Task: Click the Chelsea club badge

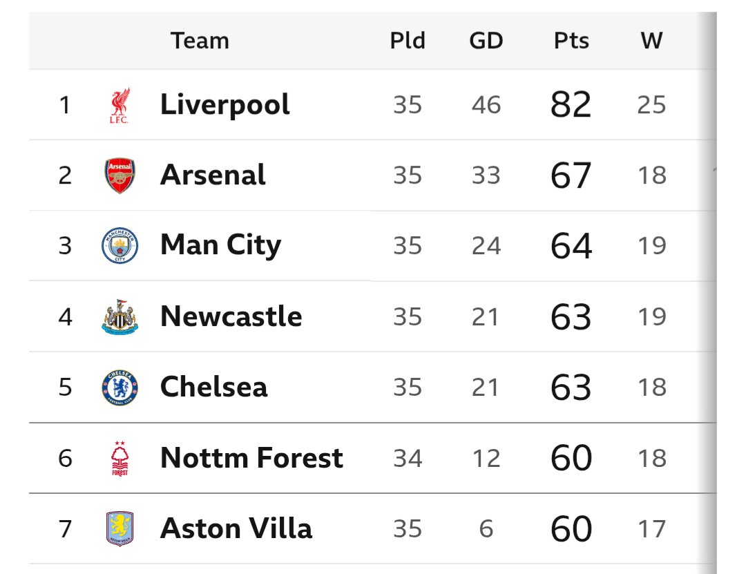Action: [120, 388]
